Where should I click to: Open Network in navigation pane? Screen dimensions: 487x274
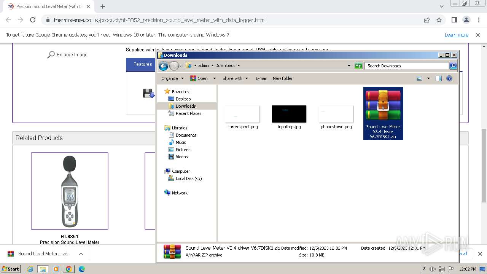(x=176, y=193)
